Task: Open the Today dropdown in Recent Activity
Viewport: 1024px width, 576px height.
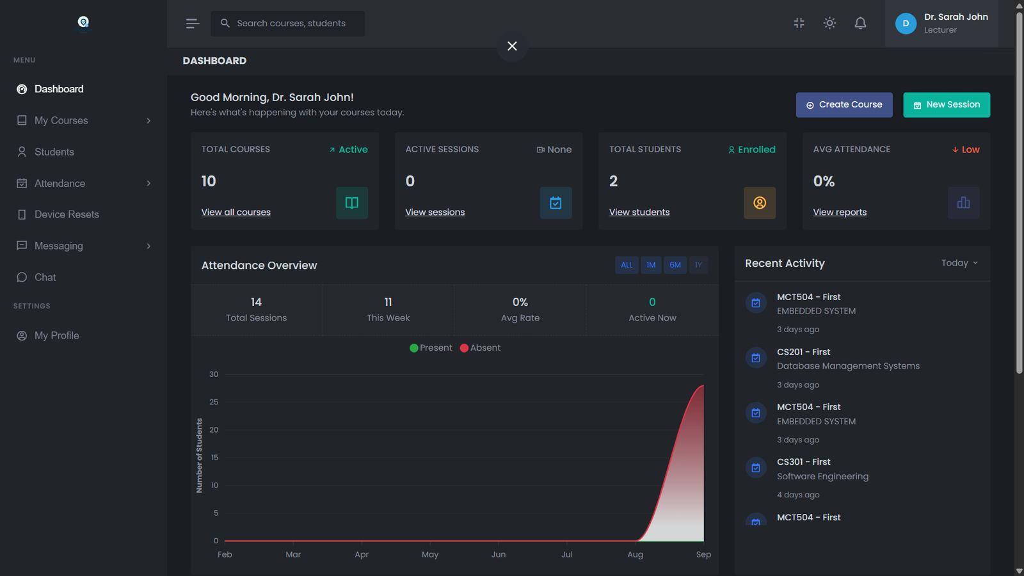Action: click(x=959, y=263)
